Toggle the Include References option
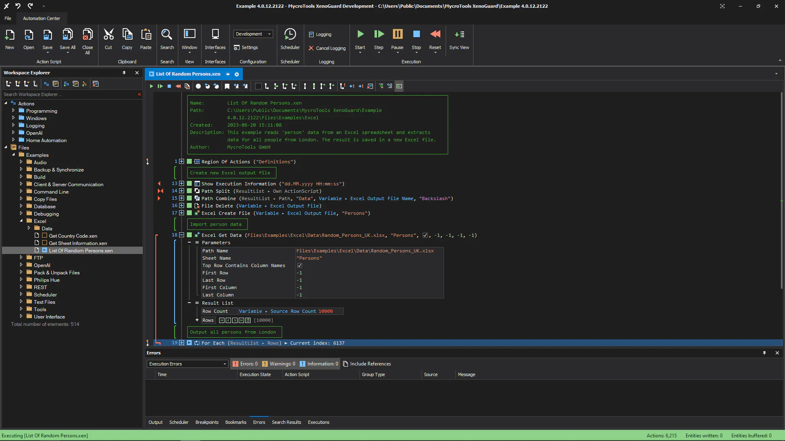Viewport: 785px width, 441px height. coord(367,364)
